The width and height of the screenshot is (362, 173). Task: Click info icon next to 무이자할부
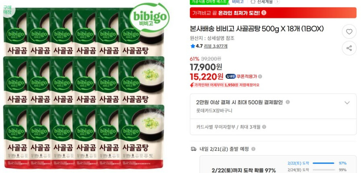264,127
